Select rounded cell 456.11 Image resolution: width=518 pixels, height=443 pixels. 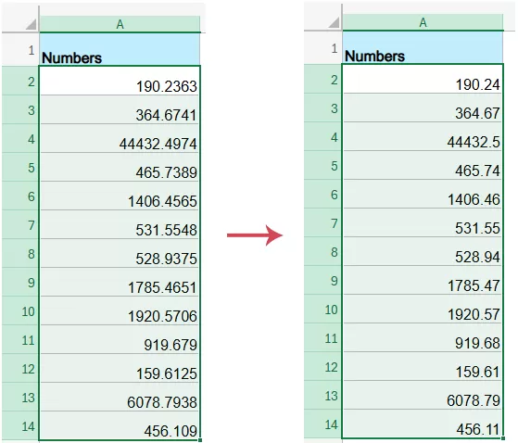point(423,424)
